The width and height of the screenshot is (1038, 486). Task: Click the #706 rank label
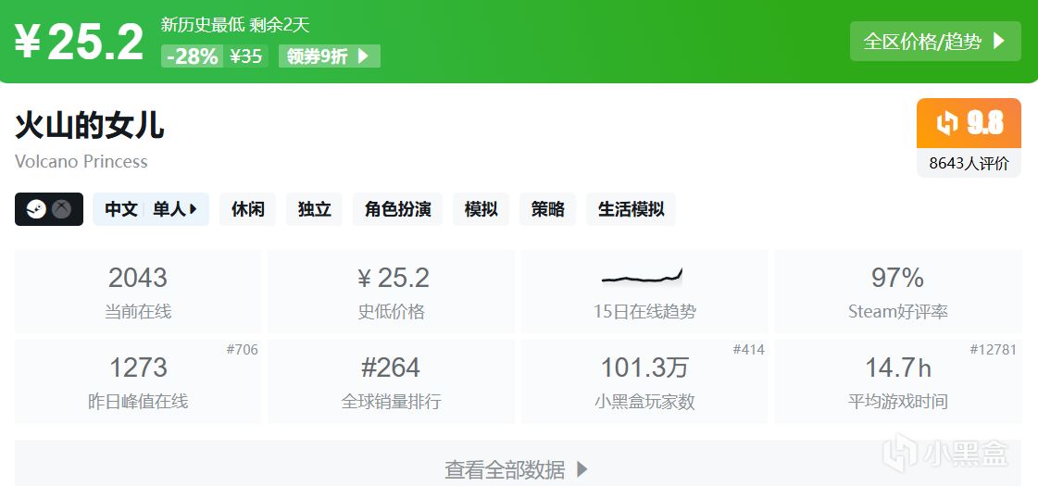click(x=243, y=350)
